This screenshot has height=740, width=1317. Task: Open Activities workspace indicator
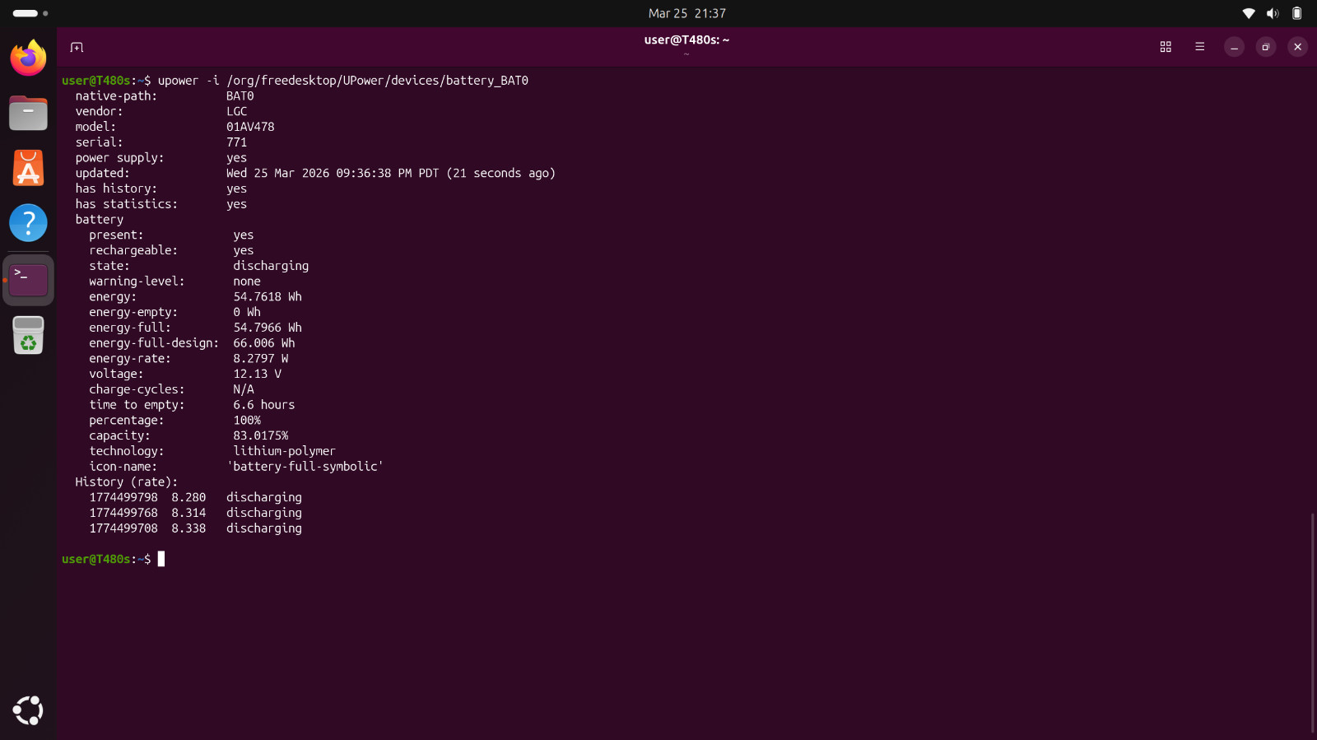click(x=30, y=13)
